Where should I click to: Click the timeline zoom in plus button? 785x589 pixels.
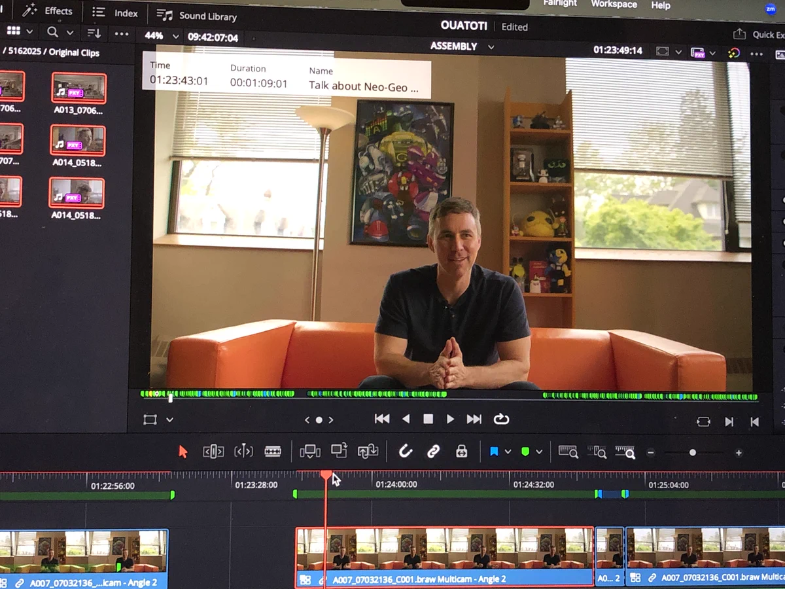click(739, 453)
